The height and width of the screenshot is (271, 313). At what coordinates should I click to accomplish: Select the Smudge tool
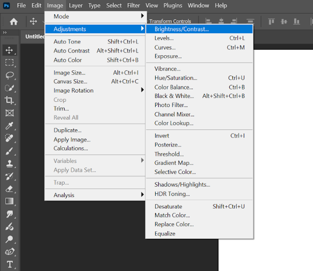[9, 214]
